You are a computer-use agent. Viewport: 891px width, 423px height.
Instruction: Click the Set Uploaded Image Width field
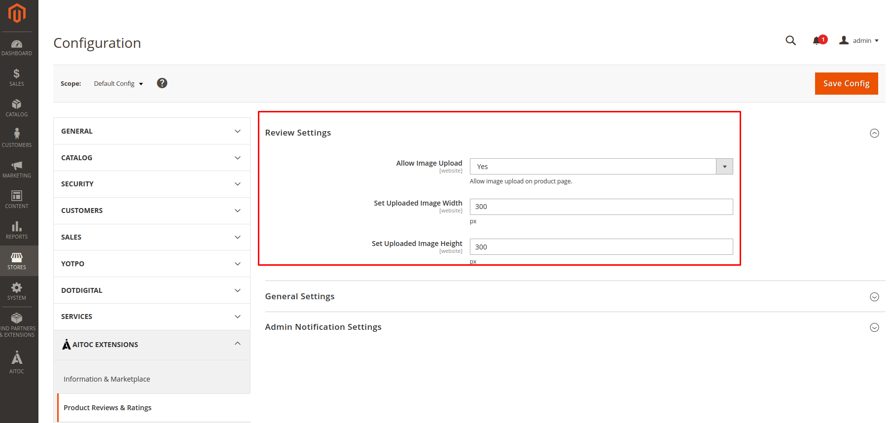click(601, 207)
